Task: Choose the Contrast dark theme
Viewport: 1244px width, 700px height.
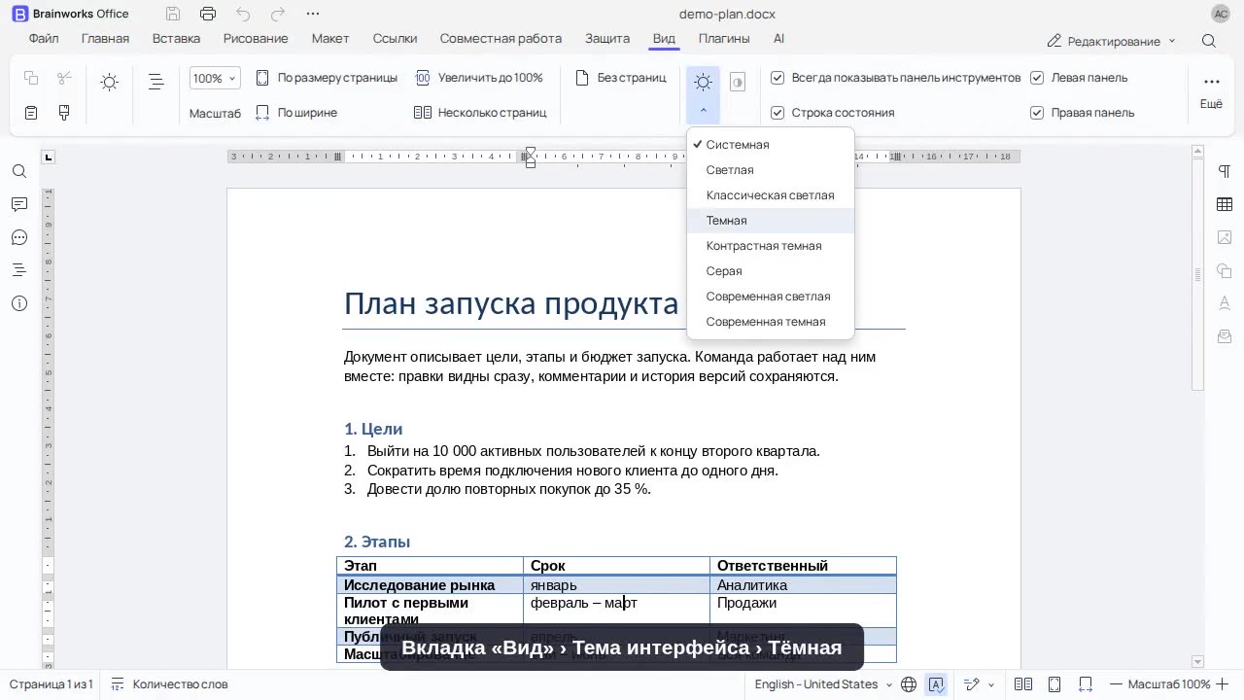Action: 771,246
